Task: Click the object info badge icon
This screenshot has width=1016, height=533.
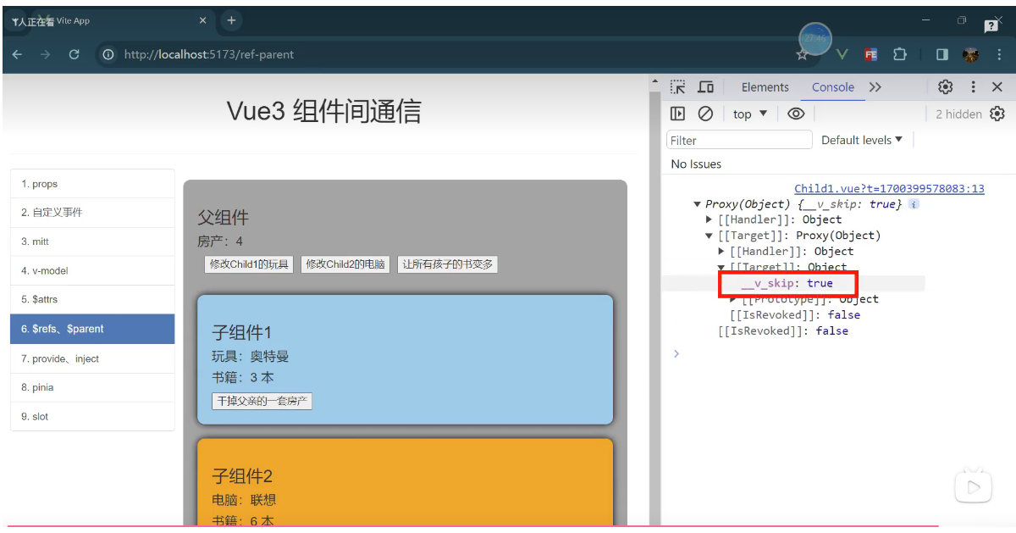Action: coord(914,204)
